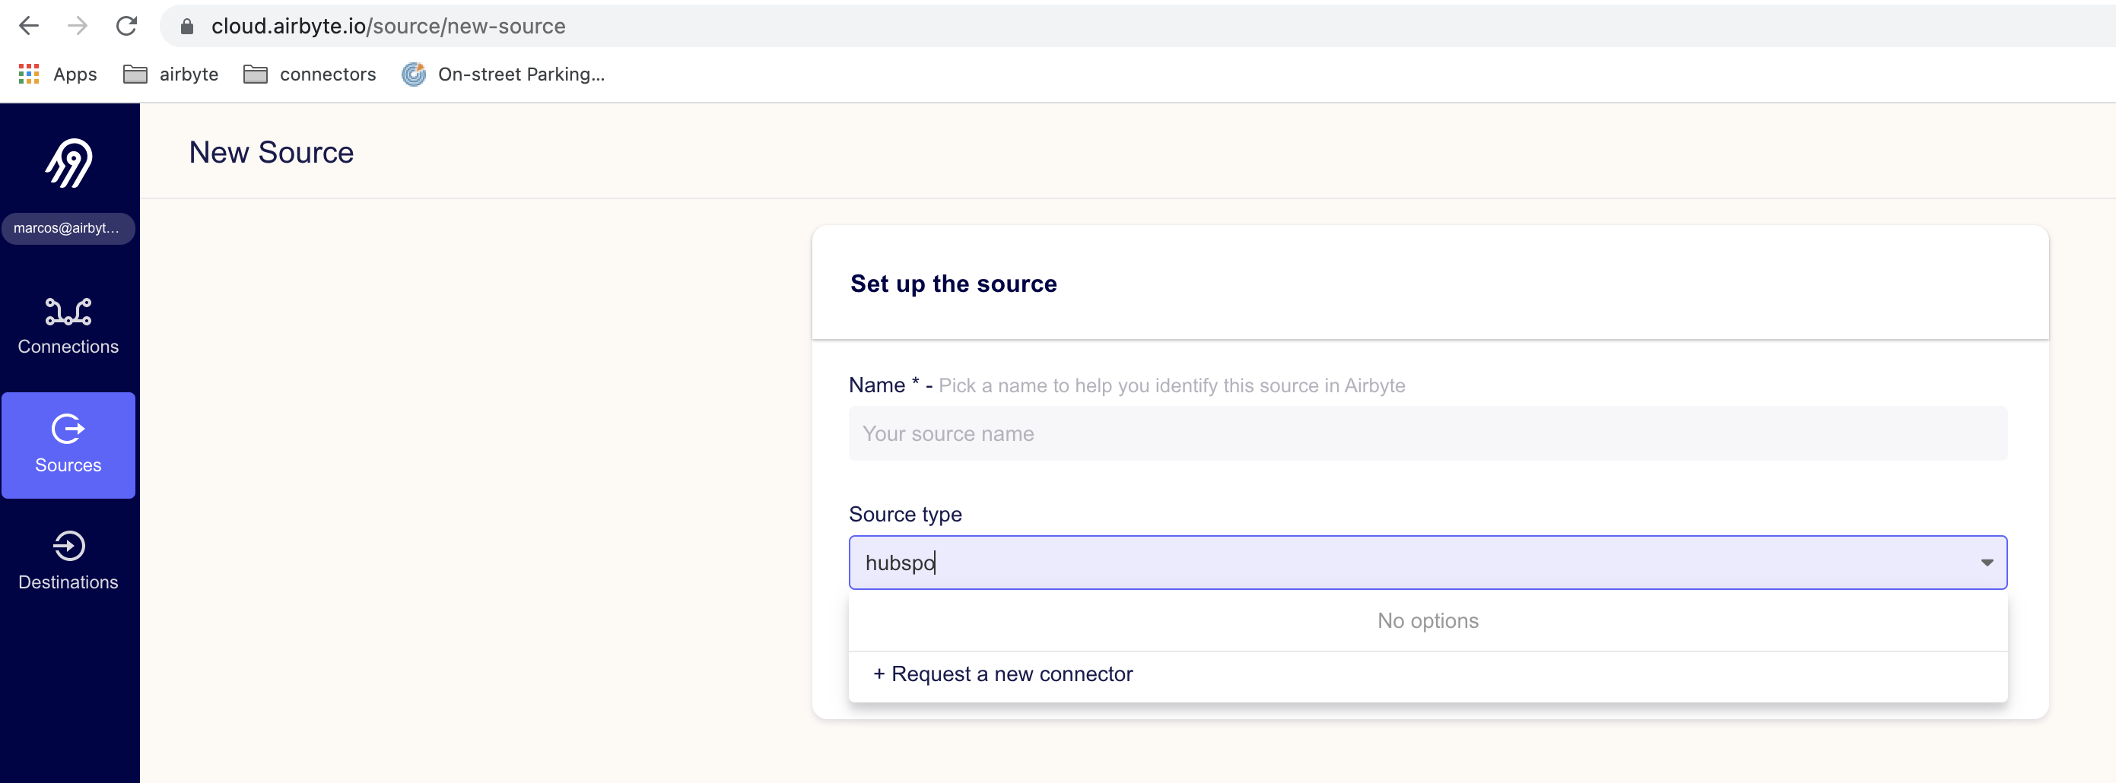2116x783 pixels.
Task: Reload the page with the refresh icon
Action: tap(126, 27)
